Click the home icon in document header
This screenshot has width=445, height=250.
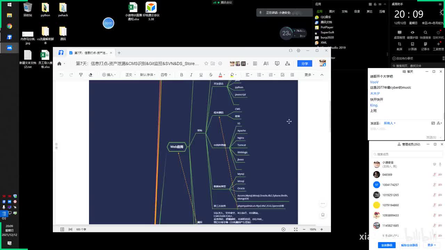[59, 64]
